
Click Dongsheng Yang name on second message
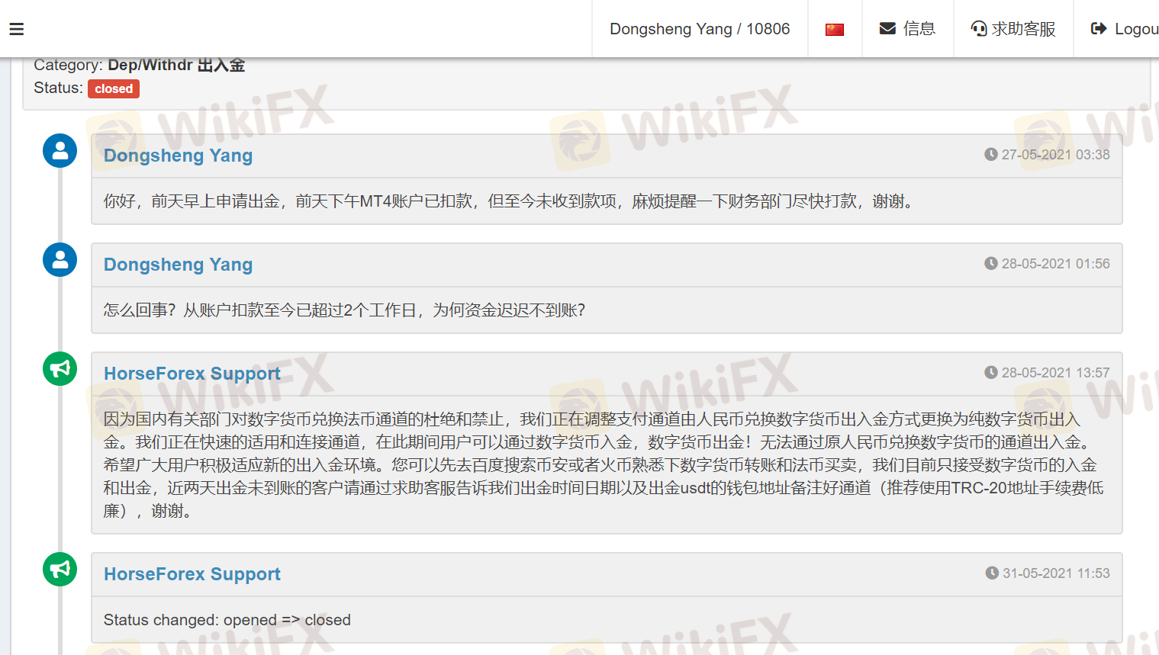point(178,265)
